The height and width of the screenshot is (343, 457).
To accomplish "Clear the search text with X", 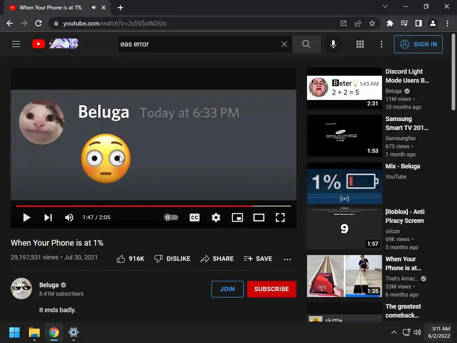I will tap(284, 44).
